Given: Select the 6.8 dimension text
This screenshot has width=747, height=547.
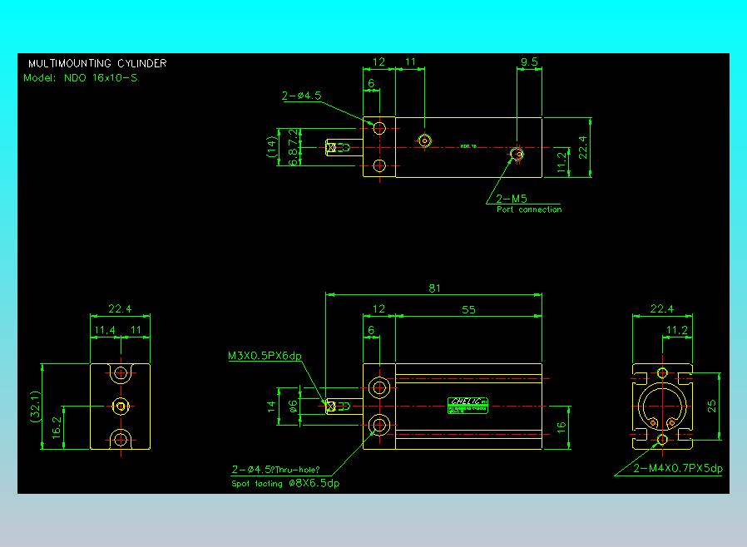Looking at the screenshot, I should (x=294, y=156).
